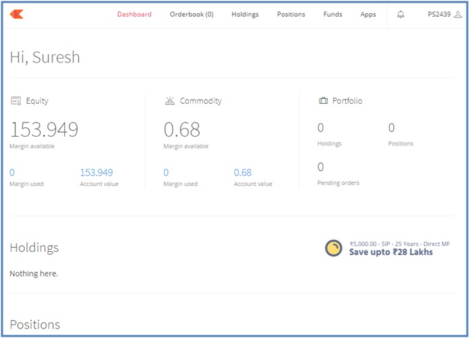Screen dimensions: 470x338
Task: Switch to the Holdings menu item
Action: [245, 14]
